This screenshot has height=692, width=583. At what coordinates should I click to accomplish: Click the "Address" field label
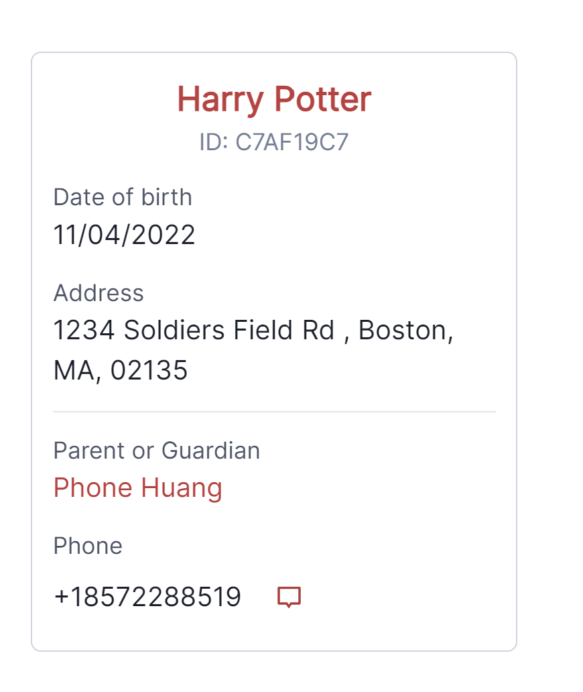pos(99,293)
